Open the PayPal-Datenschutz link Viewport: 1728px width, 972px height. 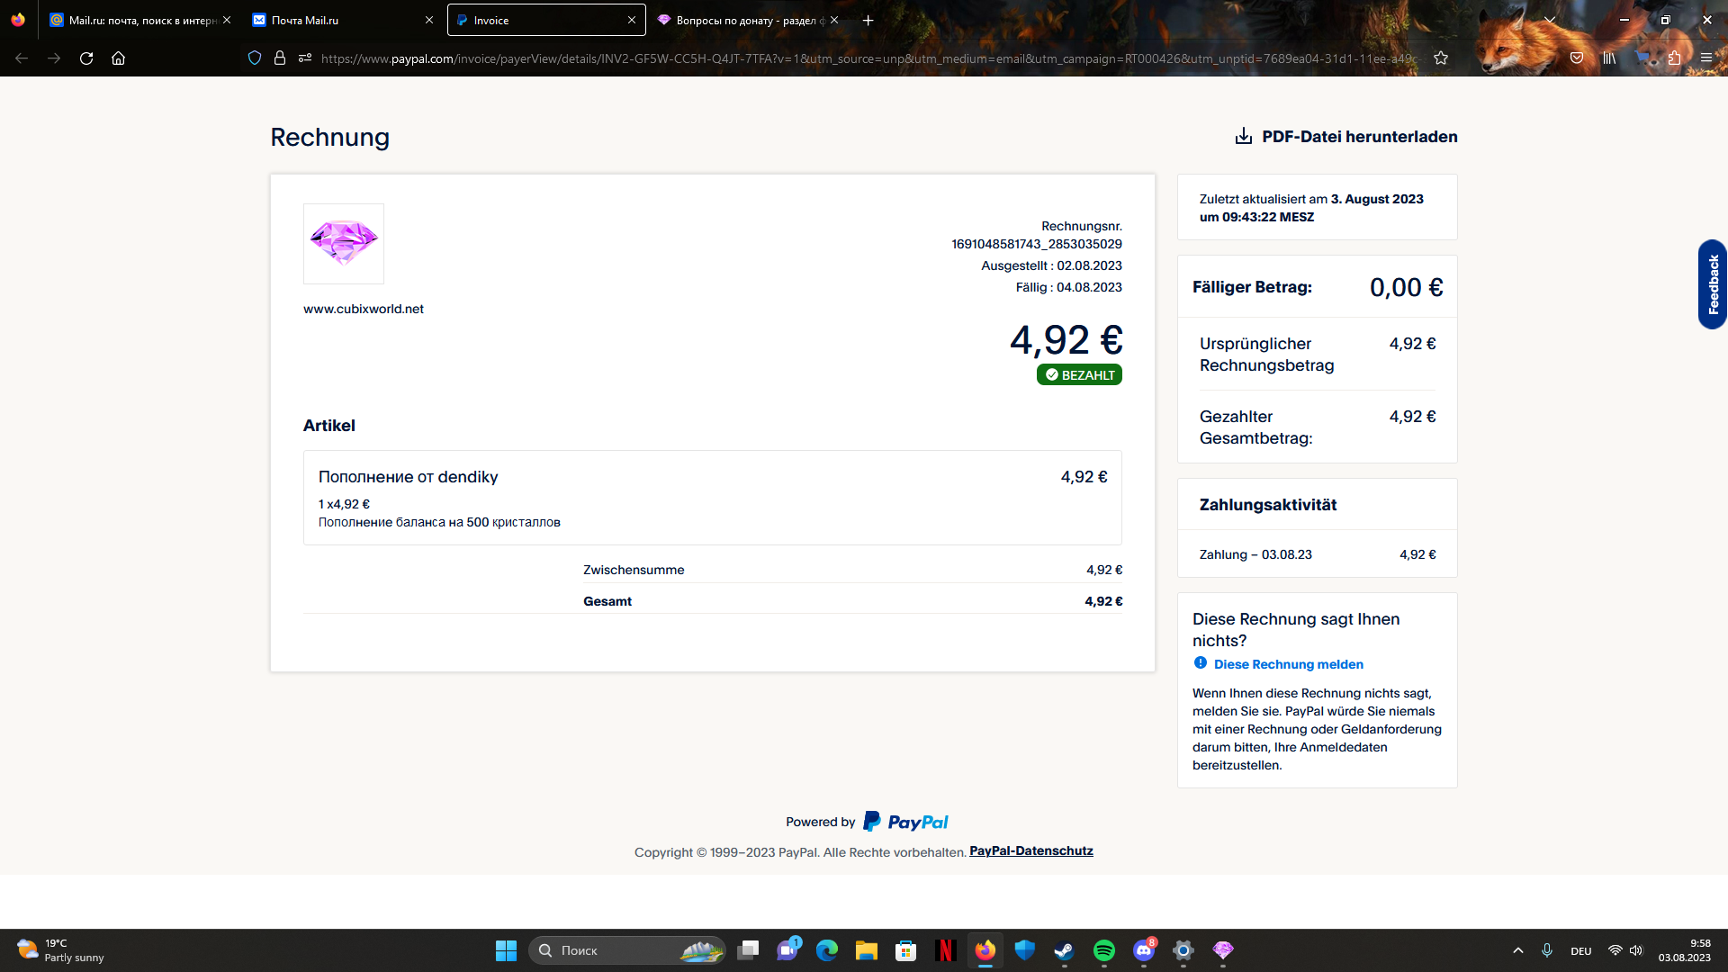1030,850
